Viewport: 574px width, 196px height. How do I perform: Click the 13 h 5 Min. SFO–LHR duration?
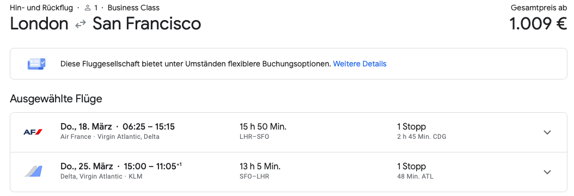[x=260, y=171]
